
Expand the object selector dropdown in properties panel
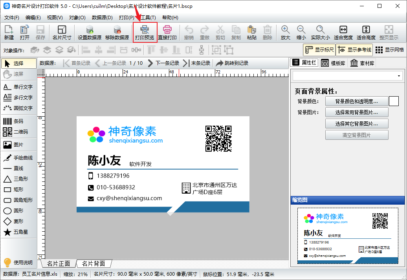(x=399, y=76)
